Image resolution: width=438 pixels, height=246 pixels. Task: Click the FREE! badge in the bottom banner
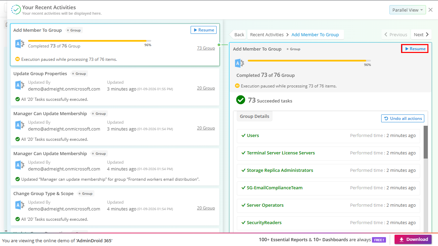379,240
